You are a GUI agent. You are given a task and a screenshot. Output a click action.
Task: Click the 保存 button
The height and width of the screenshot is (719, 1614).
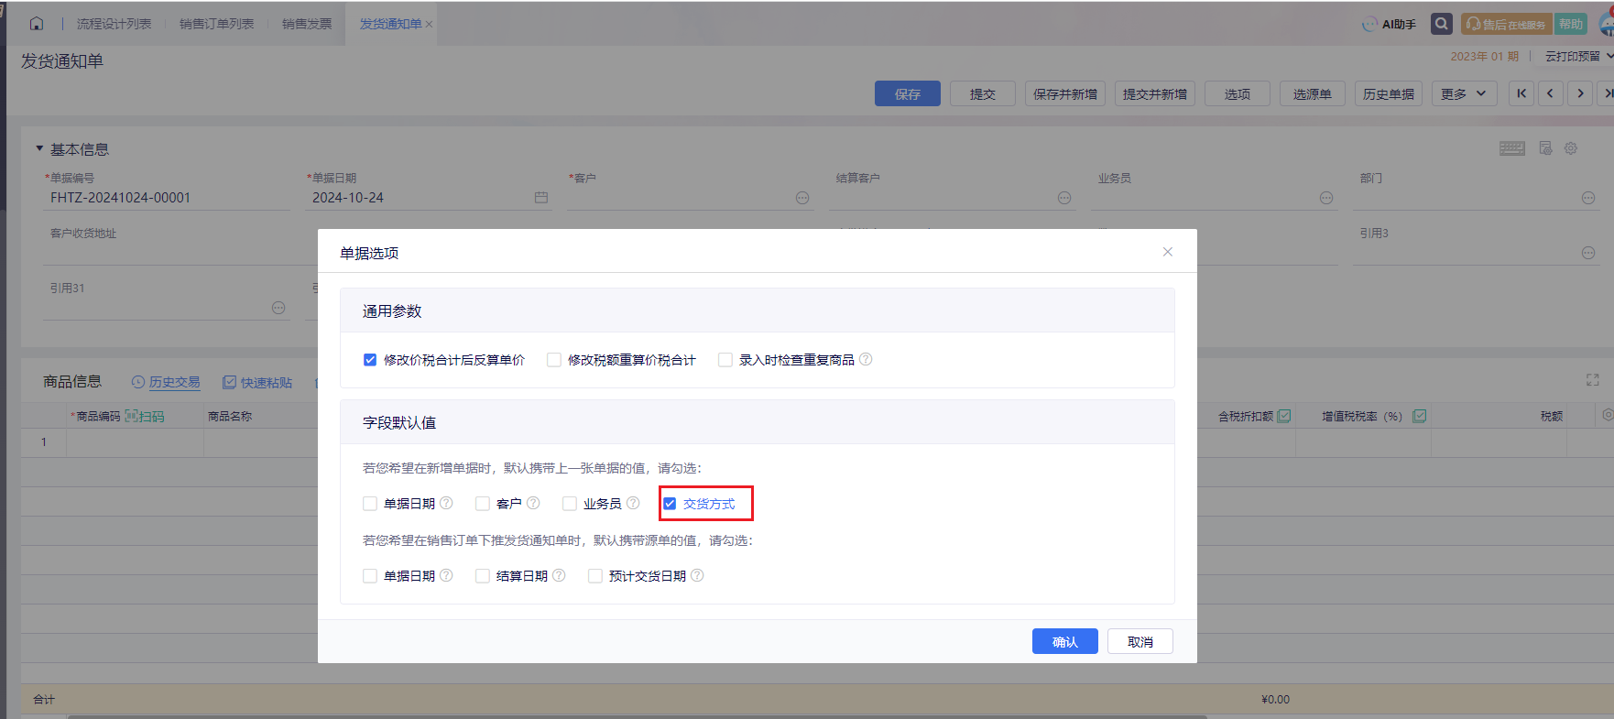(x=907, y=94)
